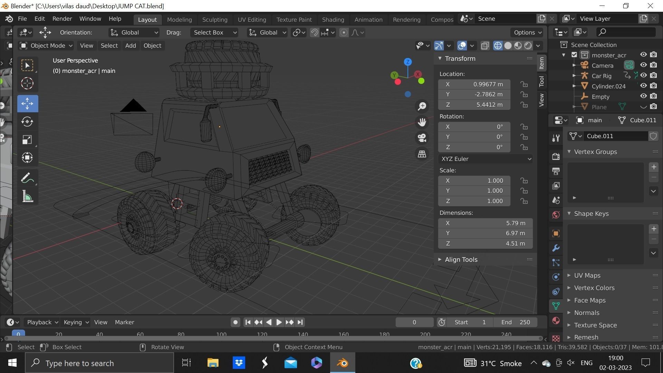
Task: Open the transform Orientation dropdown set to Global
Action: pyautogui.click(x=134, y=32)
